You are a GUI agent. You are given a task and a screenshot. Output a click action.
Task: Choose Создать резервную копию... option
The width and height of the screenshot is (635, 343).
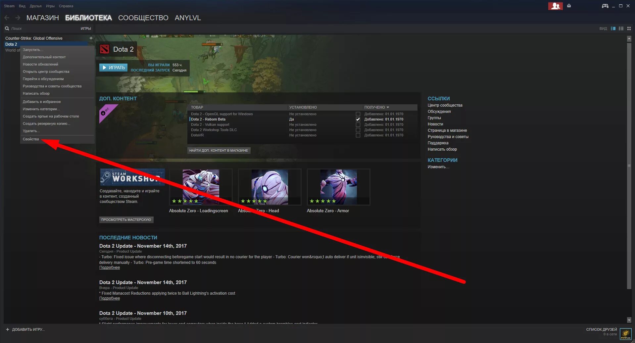pos(57,123)
